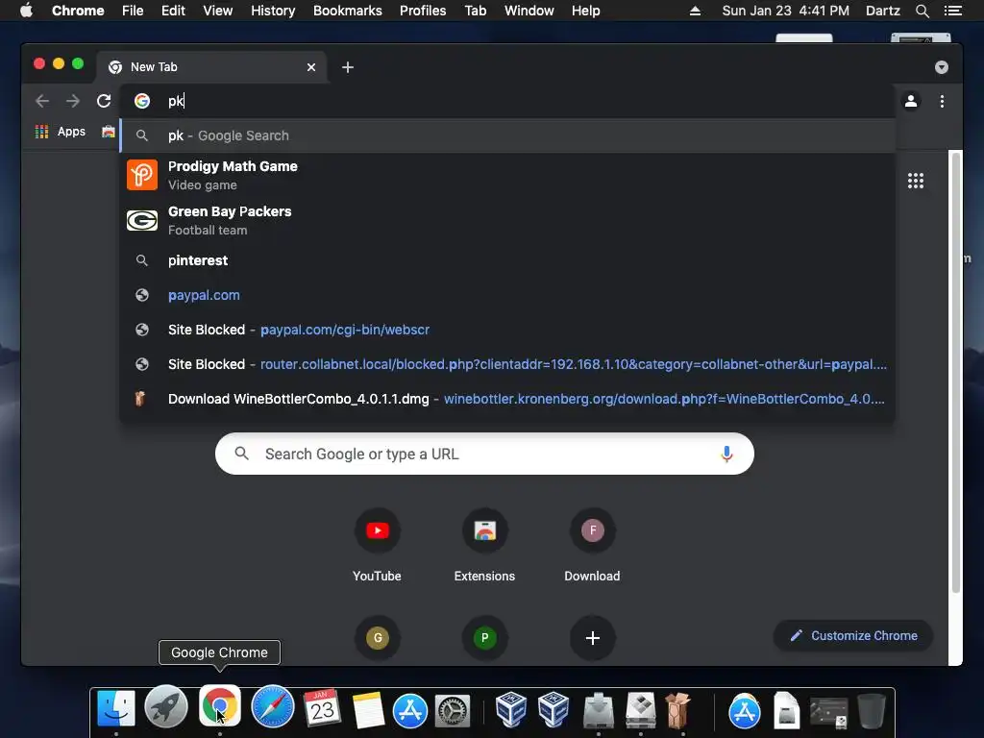984x738 pixels.
Task: Click the 'Search Google or type a URL' box
Action: tap(484, 454)
